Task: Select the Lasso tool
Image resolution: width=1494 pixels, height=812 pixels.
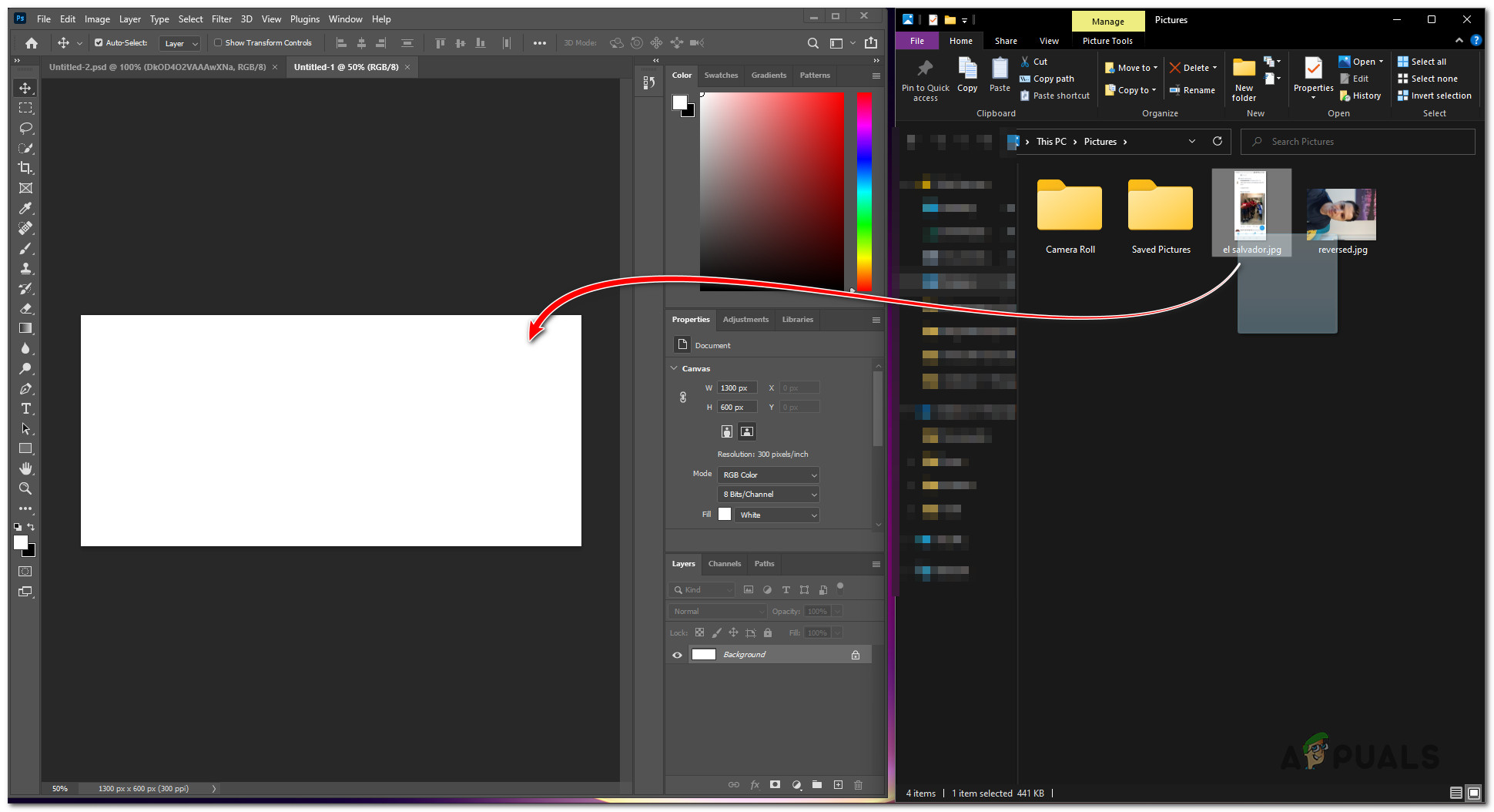Action: coord(25,128)
